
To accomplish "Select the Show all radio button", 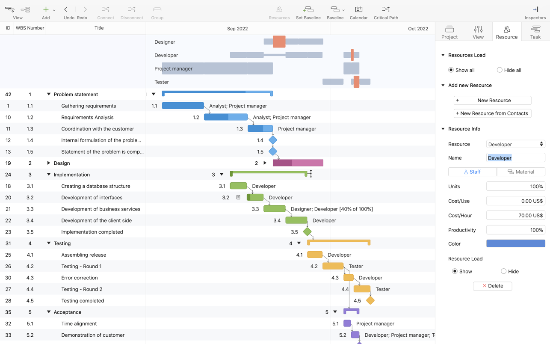I will (x=451, y=70).
